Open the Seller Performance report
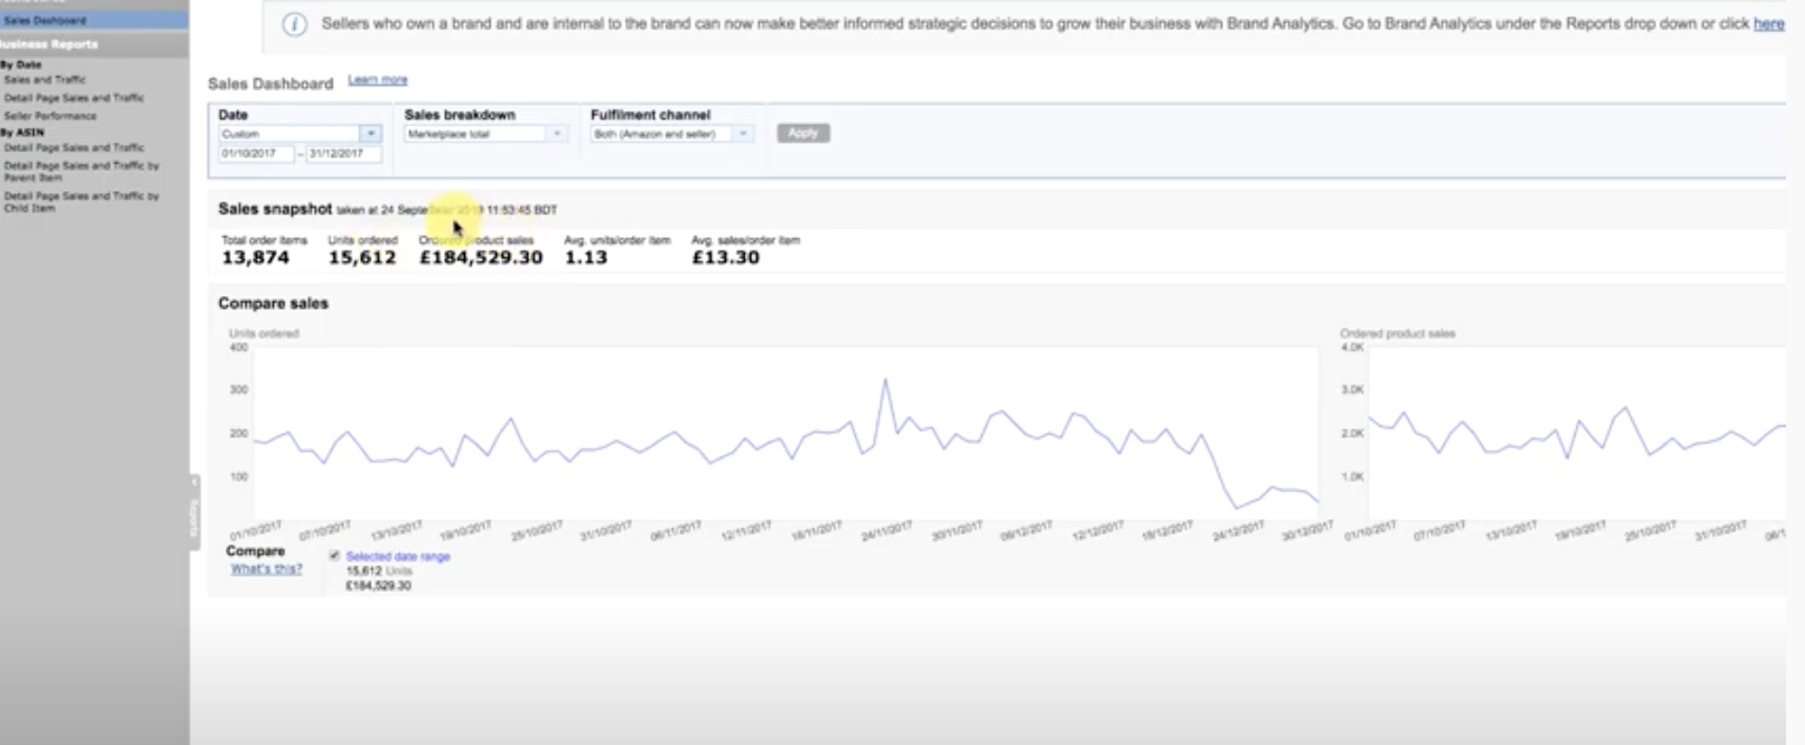 point(50,115)
